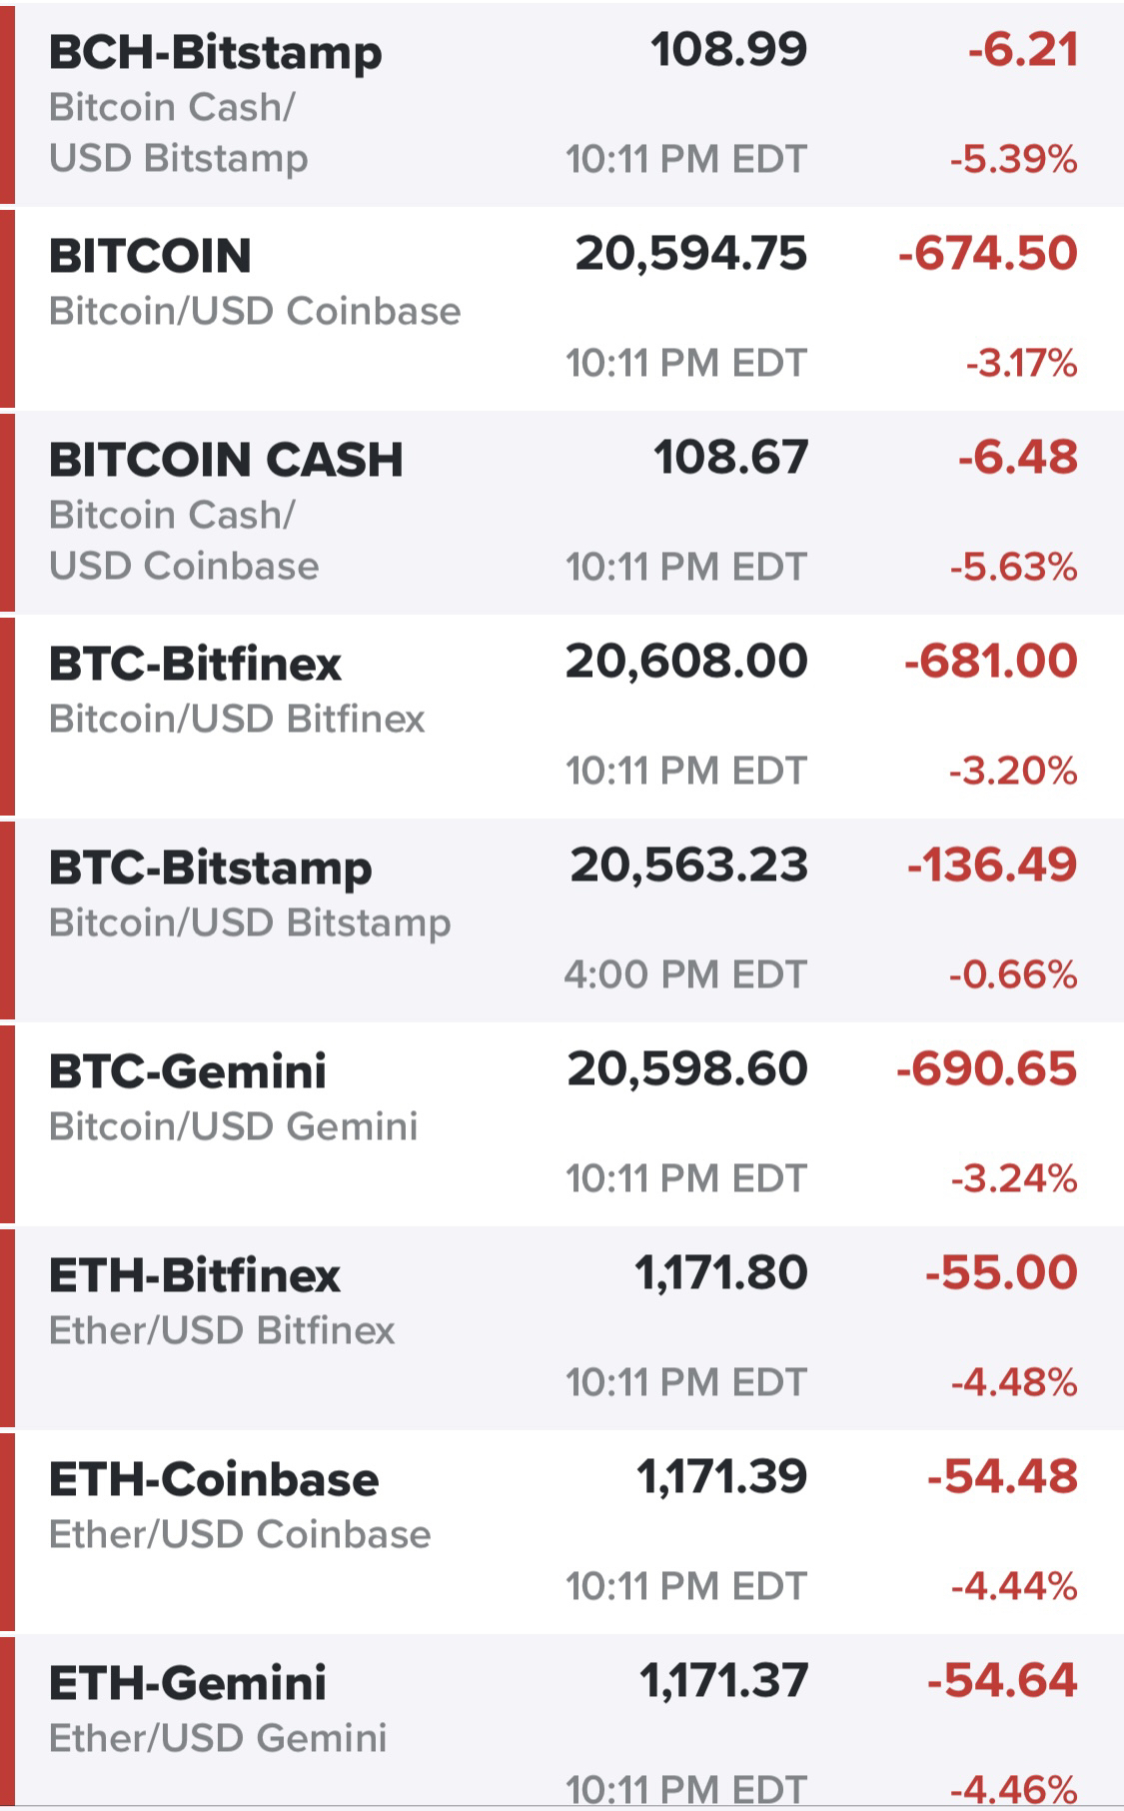Tap price 20,608.00 on BTC-Bitfinex
Screen dimensions: 1124x1811
(x=686, y=661)
